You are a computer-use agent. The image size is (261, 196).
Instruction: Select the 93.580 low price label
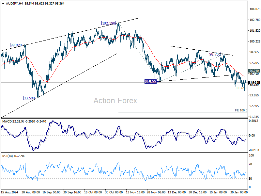pyautogui.click(x=29, y=98)
